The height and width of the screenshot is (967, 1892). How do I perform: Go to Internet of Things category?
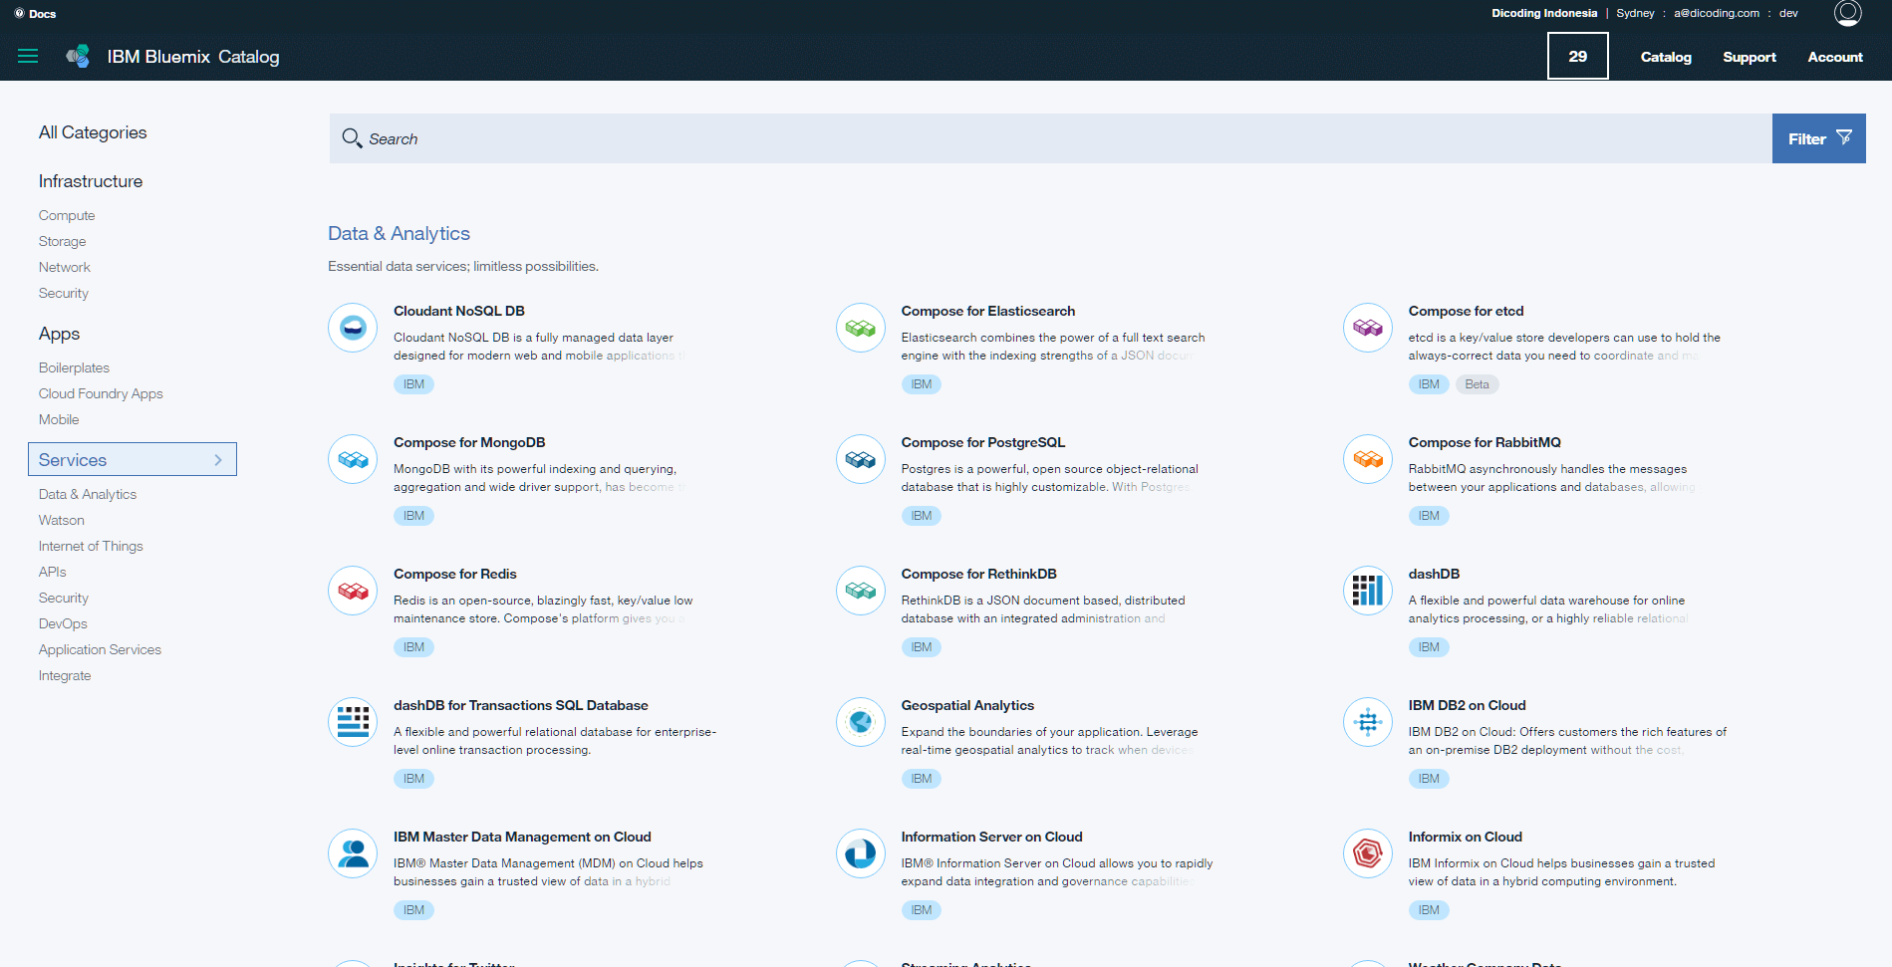(x=91, y=546)
